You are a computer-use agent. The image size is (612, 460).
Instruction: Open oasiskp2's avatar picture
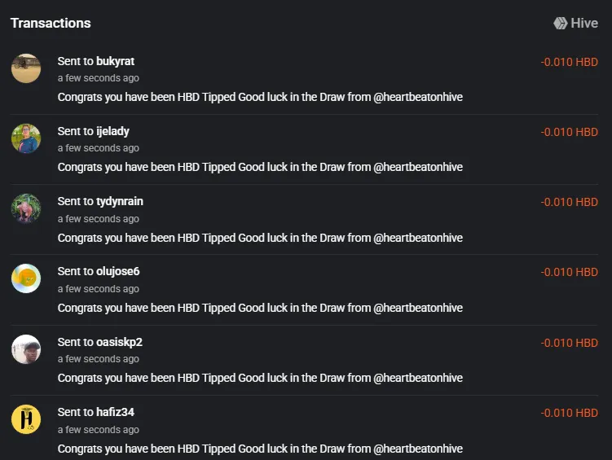[26, 349]
